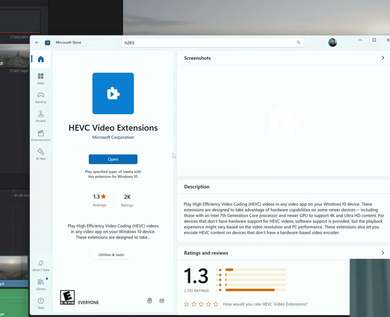Rate HEVC Video Extensions one star
This screenshot has width=390, height=317.
[187, 304]
